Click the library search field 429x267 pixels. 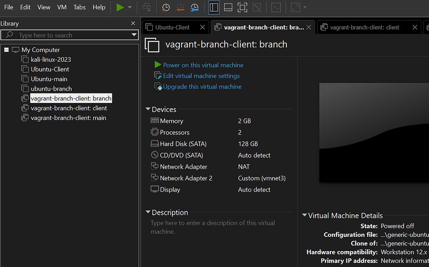pos(69,35)
